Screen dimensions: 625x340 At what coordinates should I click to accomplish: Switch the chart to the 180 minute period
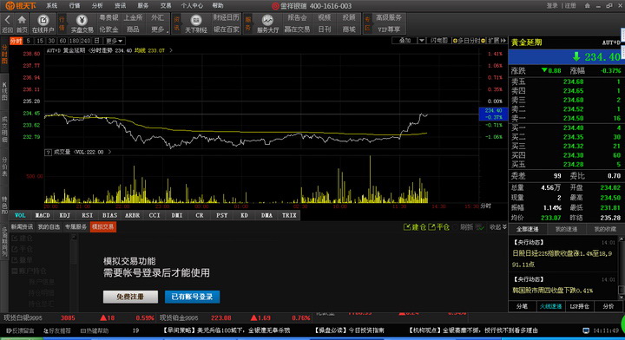[x=74, y=41]
